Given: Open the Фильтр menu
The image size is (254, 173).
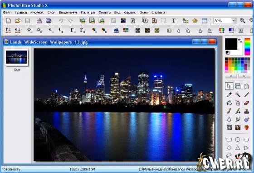Looking at the screenshot, I should coord(104,13).
